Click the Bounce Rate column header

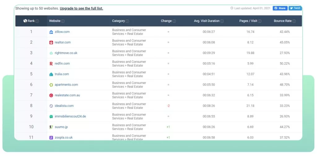coord(283,21)
